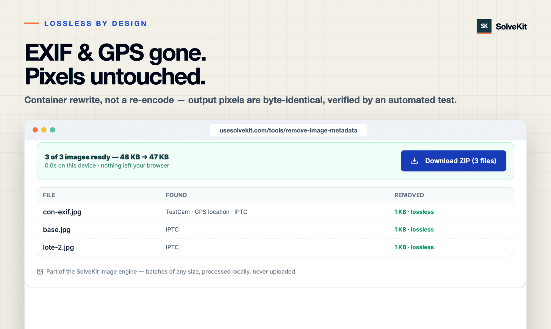Viewport: 551px width, 329px height.
Task: Click the red window dot
Action: (x=35, y=130)
